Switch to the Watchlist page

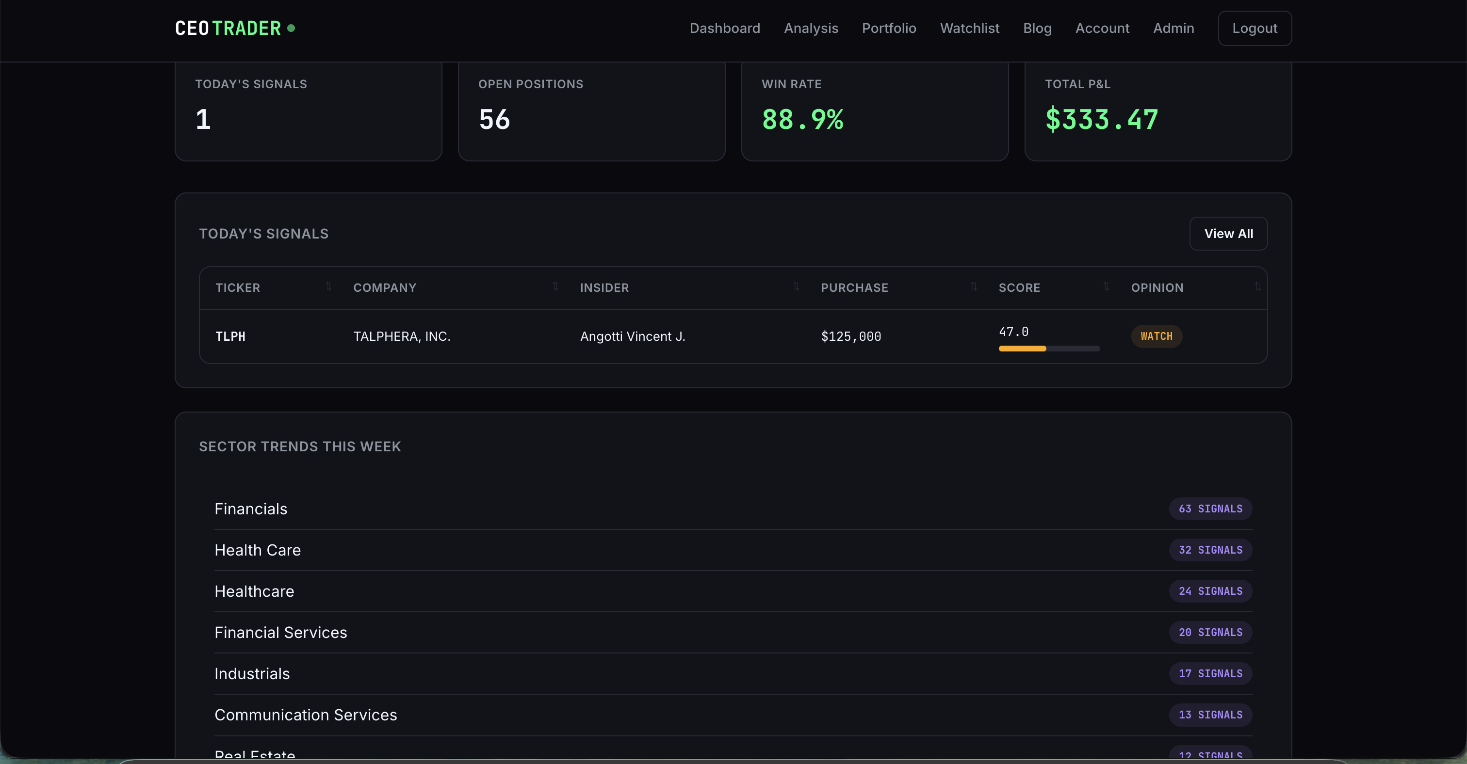click(x=969, y=28)
